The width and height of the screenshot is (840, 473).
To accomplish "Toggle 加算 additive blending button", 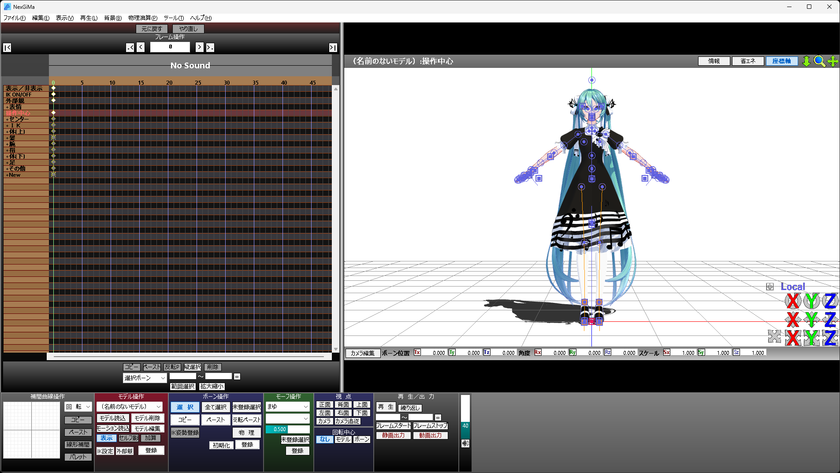I will (151, 438).
